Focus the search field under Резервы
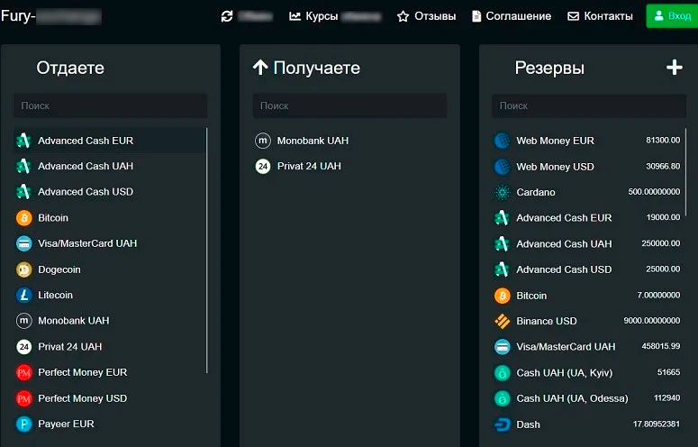 588,105
